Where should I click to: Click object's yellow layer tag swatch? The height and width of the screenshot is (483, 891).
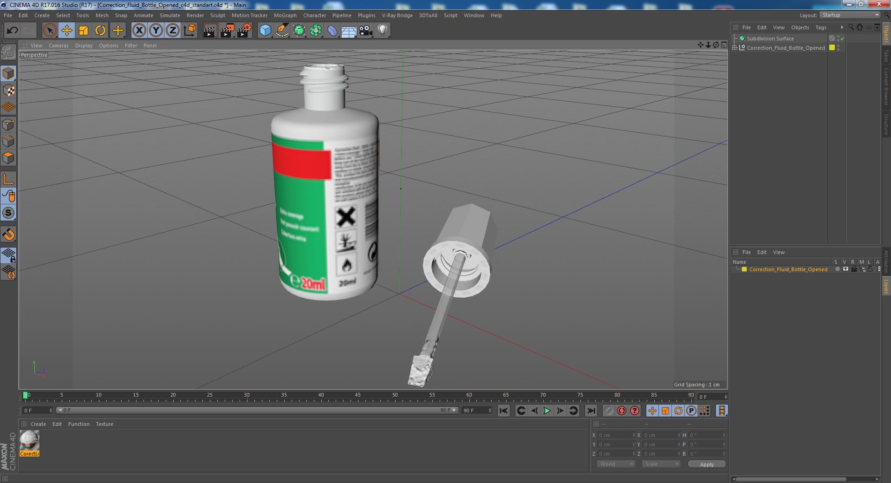[832, 47]
